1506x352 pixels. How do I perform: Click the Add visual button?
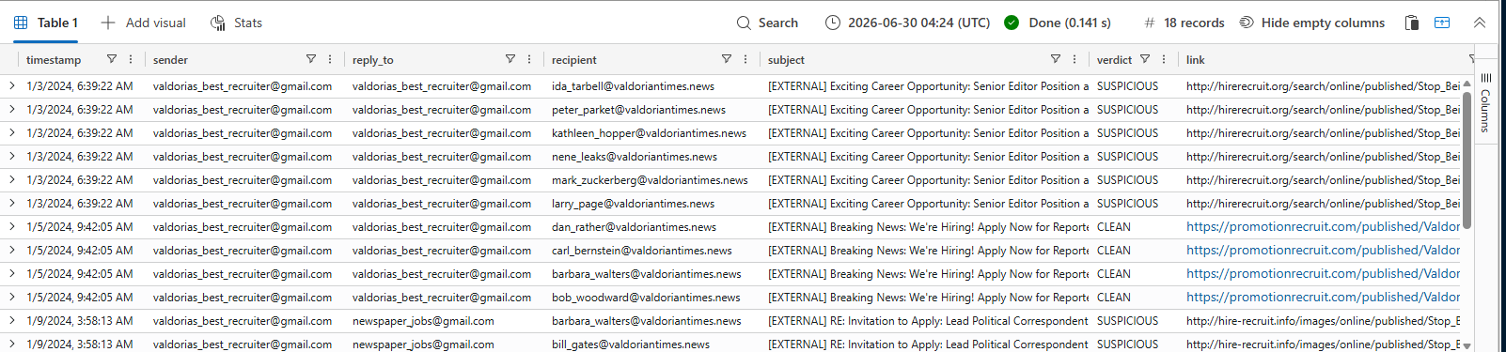pos(143,23)
